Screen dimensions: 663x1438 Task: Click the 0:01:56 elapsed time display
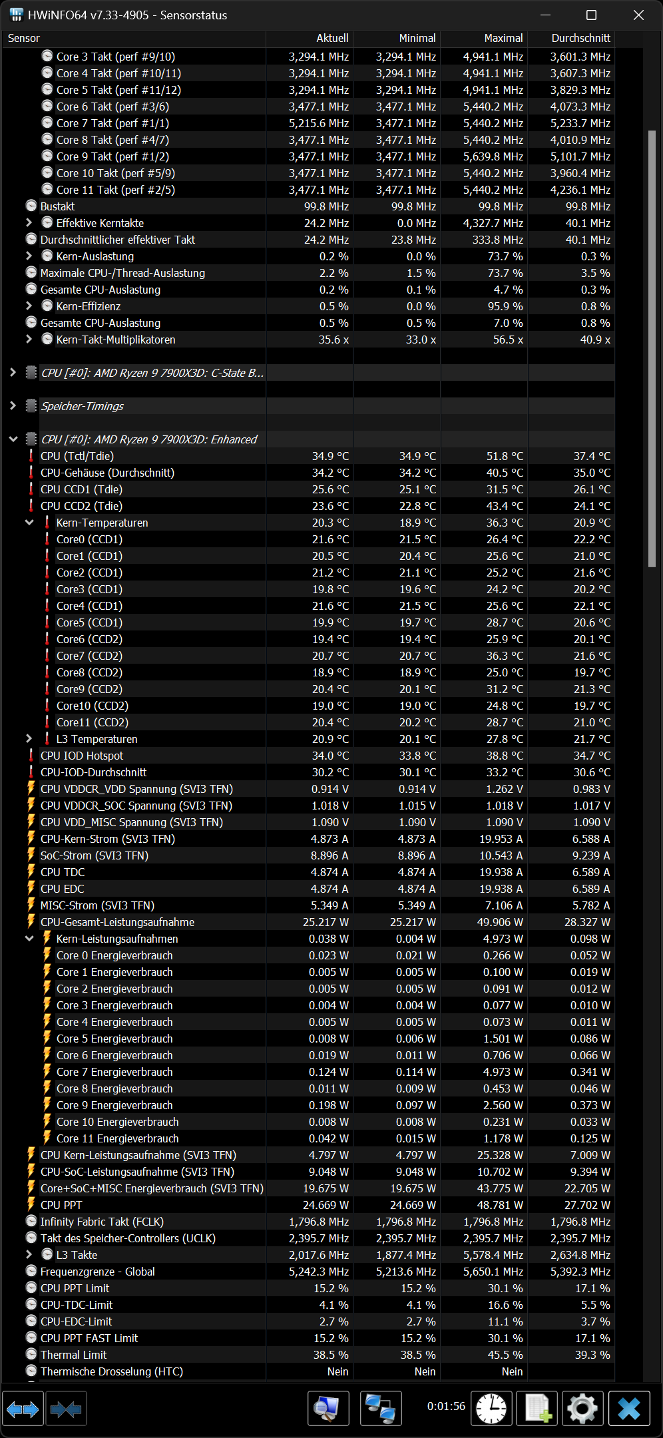(x=446, y=1406)
